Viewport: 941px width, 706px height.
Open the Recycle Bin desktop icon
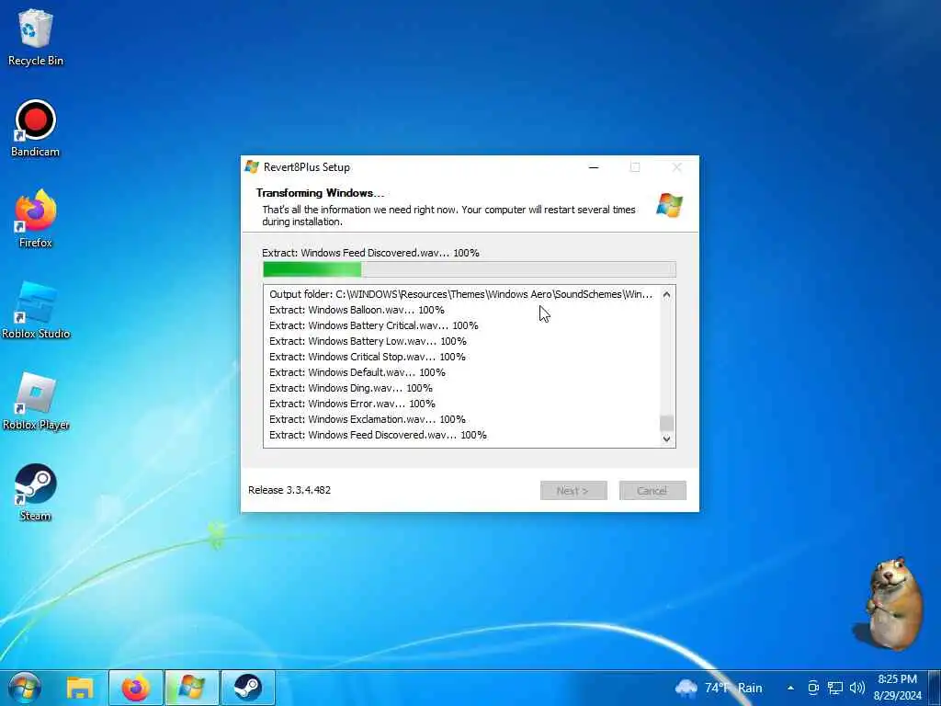click(x=36, y=37)
